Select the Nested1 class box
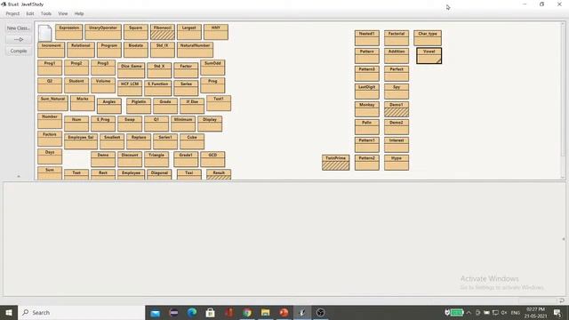 (367, 37)
